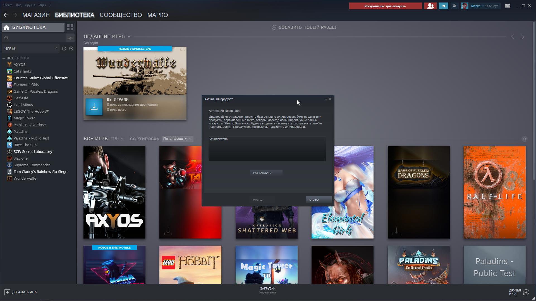This screenshot has width=536, height=301.
Task: Go back with the left arrow
Action: (6, 15)
